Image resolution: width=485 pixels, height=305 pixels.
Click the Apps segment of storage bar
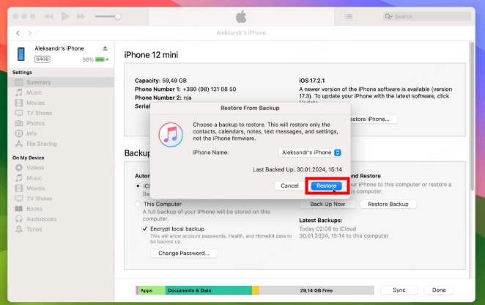pyautogui.click(x=151, y=290)
